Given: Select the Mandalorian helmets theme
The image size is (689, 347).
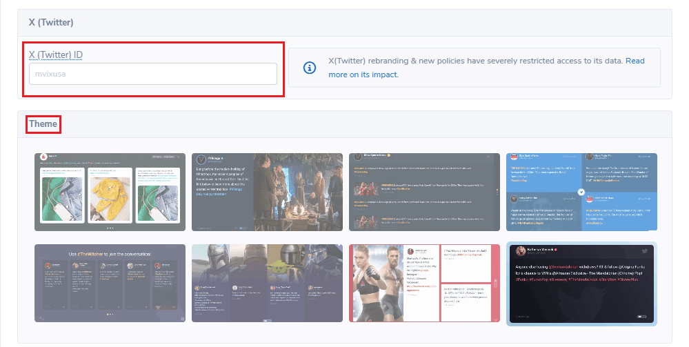Looking at the screenshot, I should click(267, 284).
